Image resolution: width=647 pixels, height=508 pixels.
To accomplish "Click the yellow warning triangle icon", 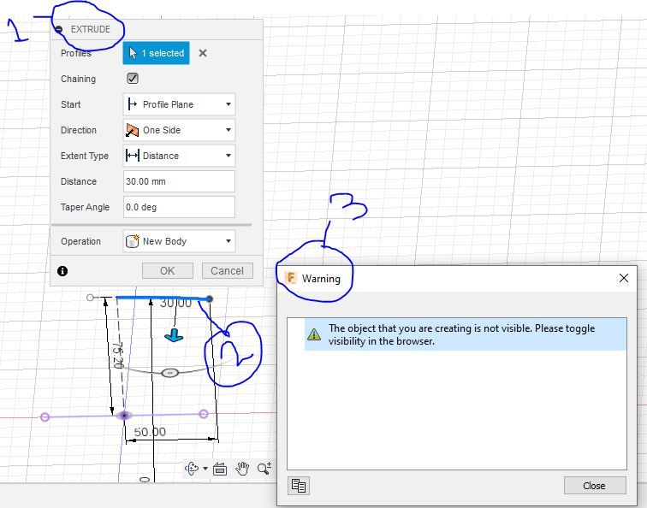I will pyautogui.click(x=314, y=334).
